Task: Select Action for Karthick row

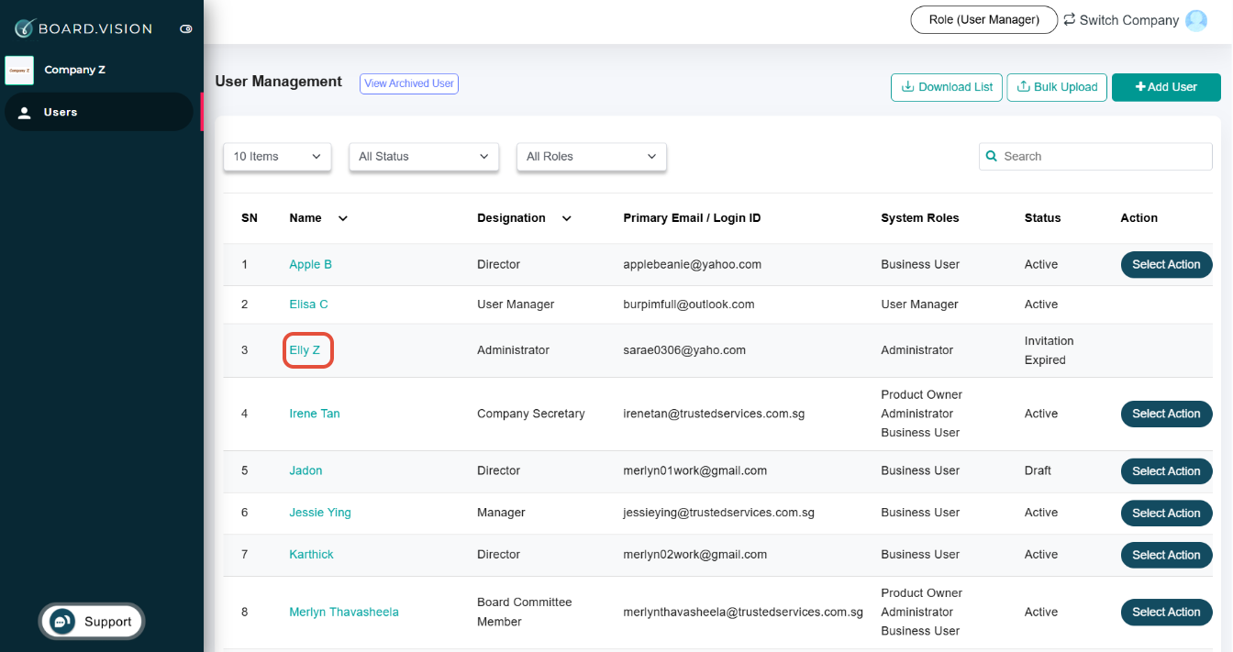Action: (1166, 555)
